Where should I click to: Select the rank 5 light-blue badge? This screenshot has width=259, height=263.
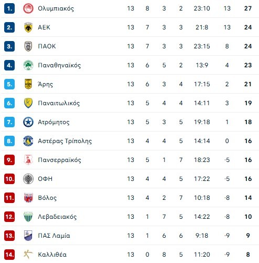pyautogui.click(x=9, y=84)
